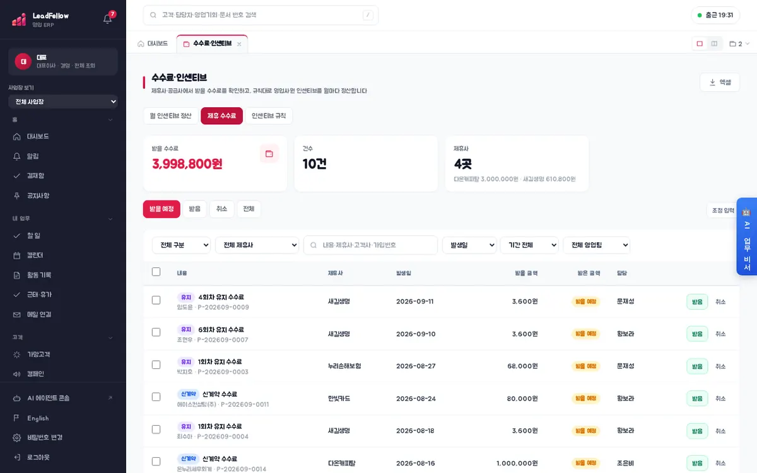Mark 누리손해보험 row as 받음
Viewport: 757px width, 473px height.
pyautogui.click(x=697, y=366)
